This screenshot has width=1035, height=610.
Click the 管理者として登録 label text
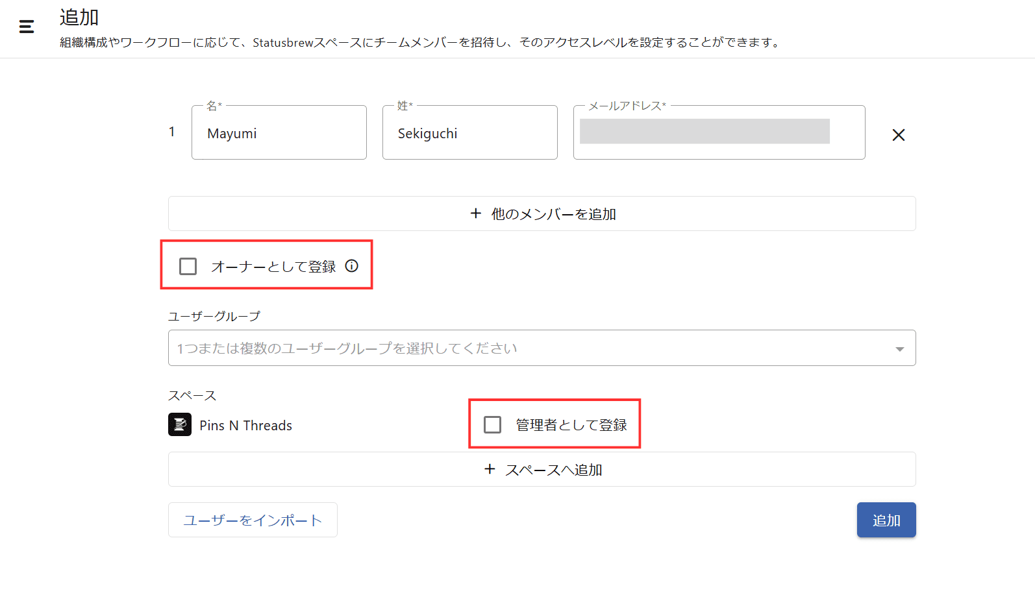571,425
